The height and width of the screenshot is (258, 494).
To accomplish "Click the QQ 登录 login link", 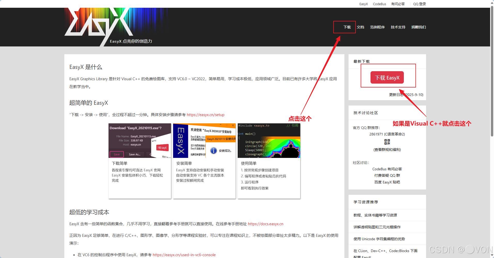I will (x=420, y=4).
